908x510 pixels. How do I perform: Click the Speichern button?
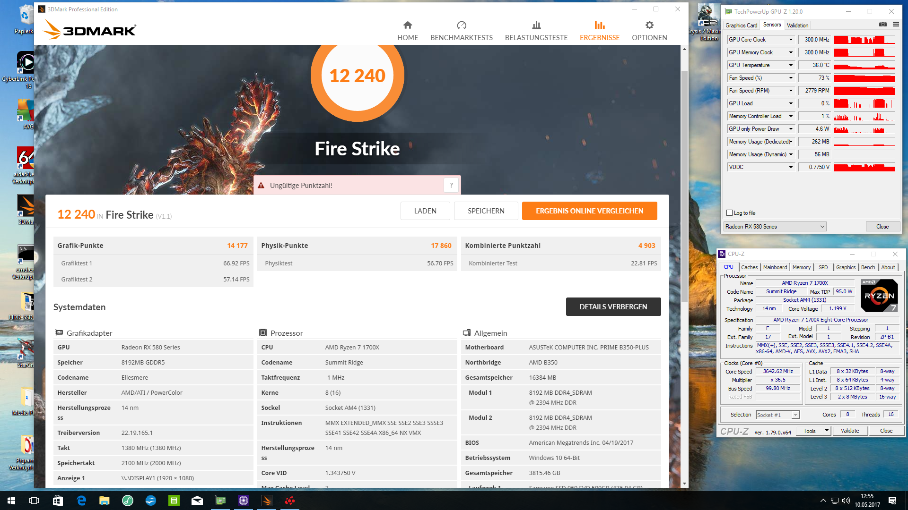[x=486, y=211]
